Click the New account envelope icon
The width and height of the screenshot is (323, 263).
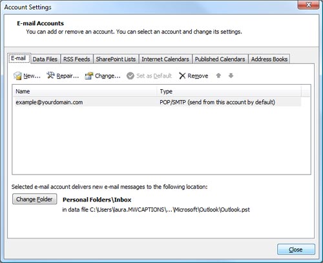tap(17, 76)
